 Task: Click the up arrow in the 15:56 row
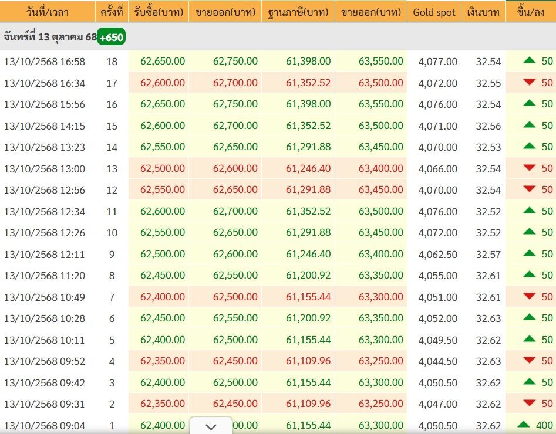coord(530,103)
